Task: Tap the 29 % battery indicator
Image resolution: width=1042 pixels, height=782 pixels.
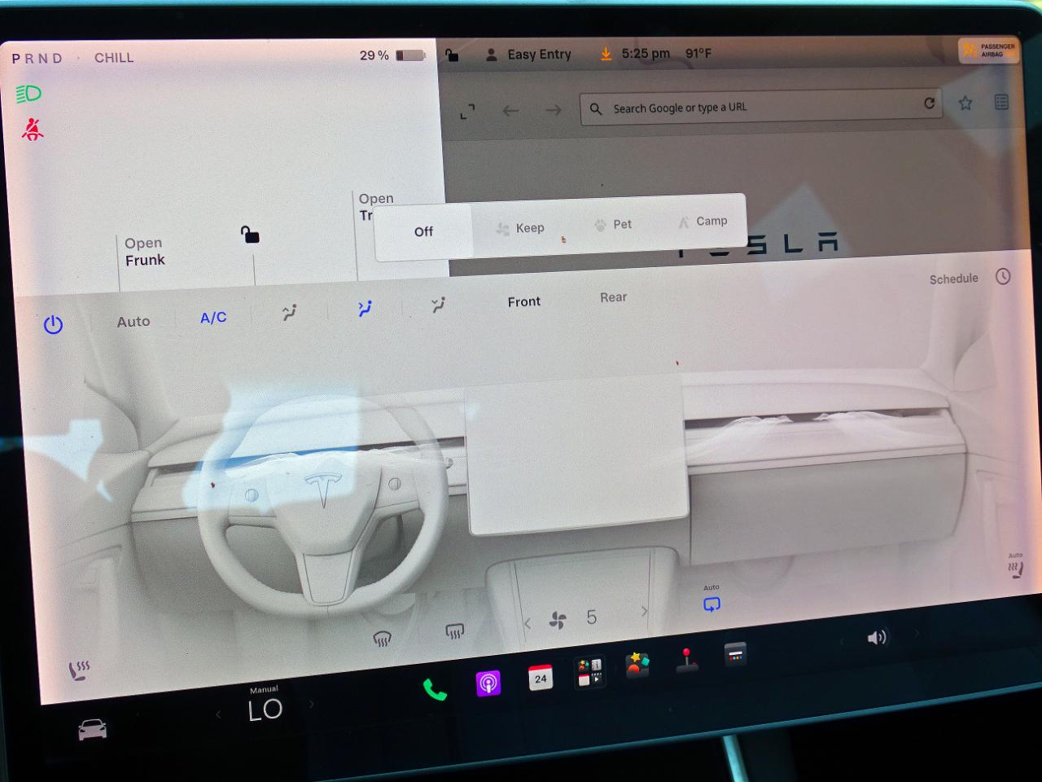Action: (x=392, y=55)
